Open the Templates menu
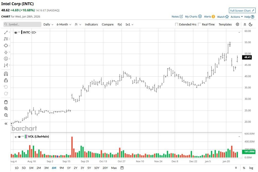This screenshot has height=172, width=258. tap(225, 24)
